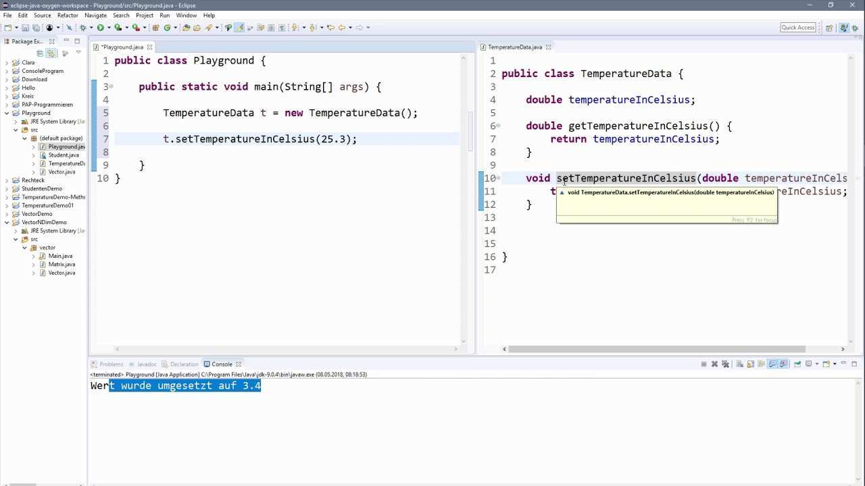Switch to the Problems tab
This screenshot has width=865, height=486.
click(111, 364)
